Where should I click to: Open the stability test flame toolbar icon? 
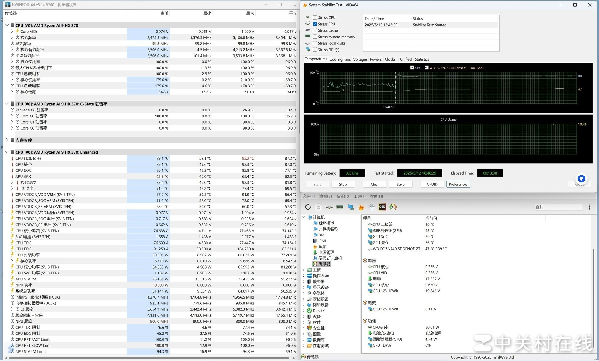pyautogui.click(x=361, y=207)
